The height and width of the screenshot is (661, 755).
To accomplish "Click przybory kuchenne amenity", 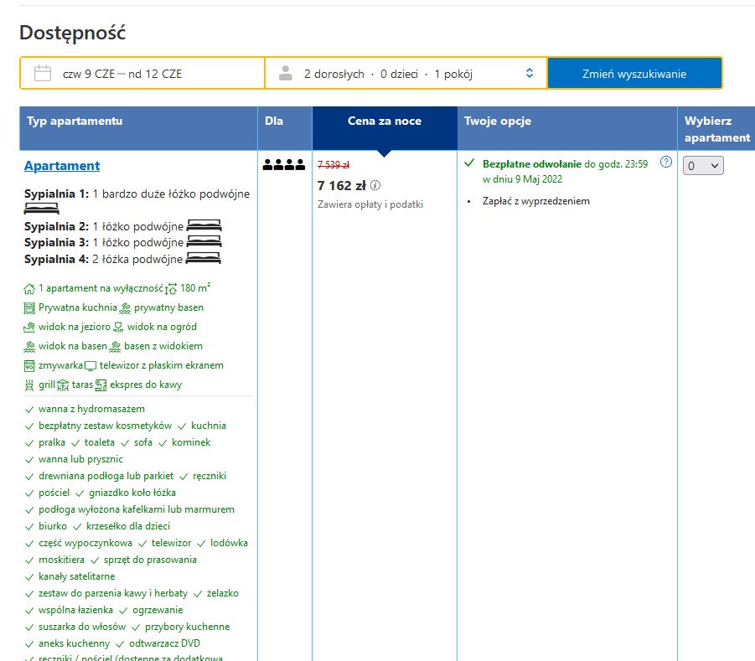I will 188,627.
